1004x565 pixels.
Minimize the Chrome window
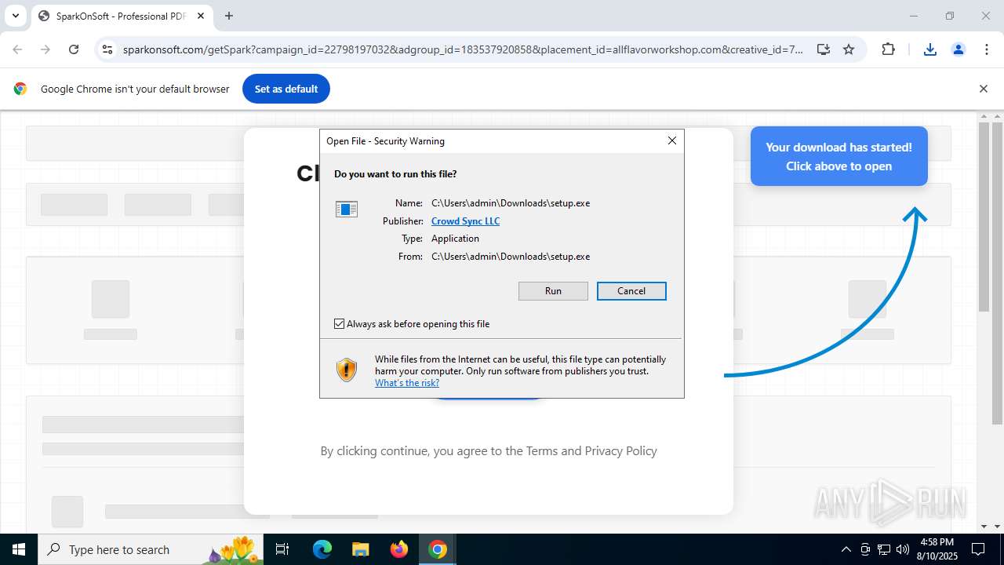click(913, 16)
